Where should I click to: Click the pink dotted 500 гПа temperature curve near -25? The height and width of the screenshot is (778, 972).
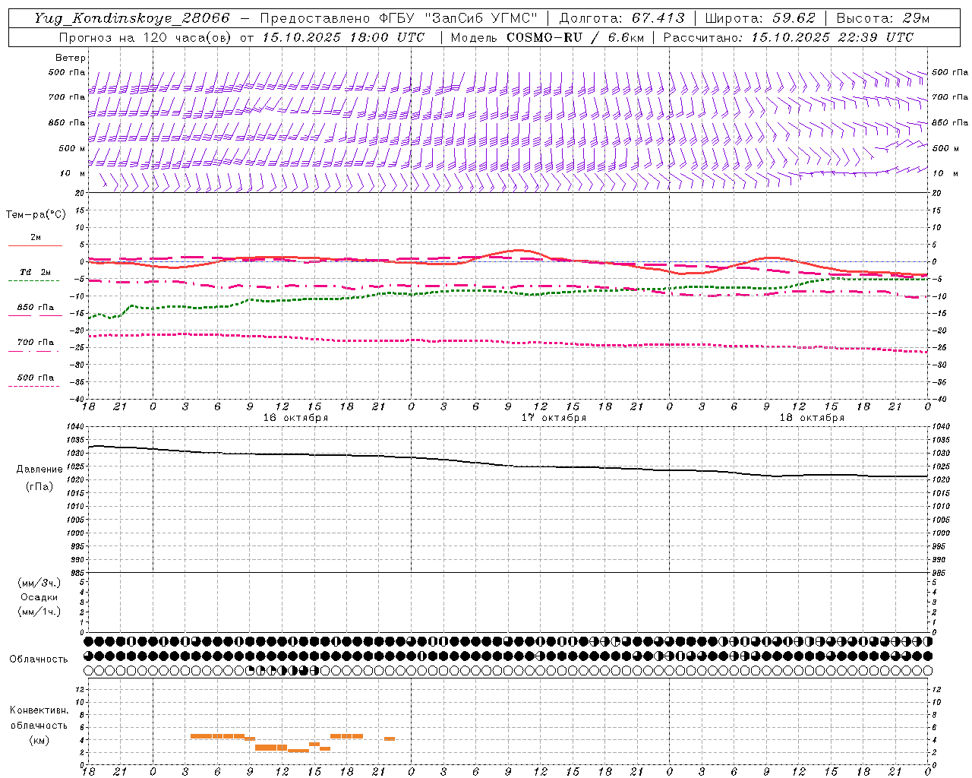click(507, 343)
